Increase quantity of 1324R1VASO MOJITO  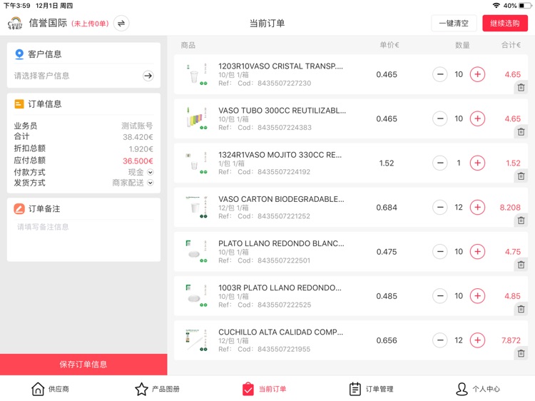(x=478, y=163)
